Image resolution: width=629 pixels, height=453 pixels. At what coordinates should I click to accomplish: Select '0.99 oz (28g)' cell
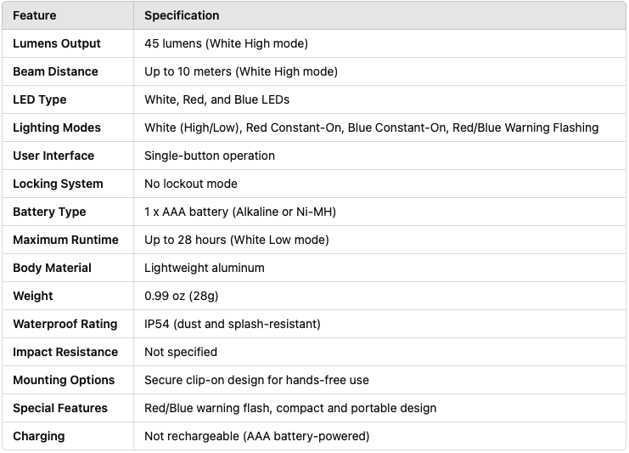click(182, 296)
